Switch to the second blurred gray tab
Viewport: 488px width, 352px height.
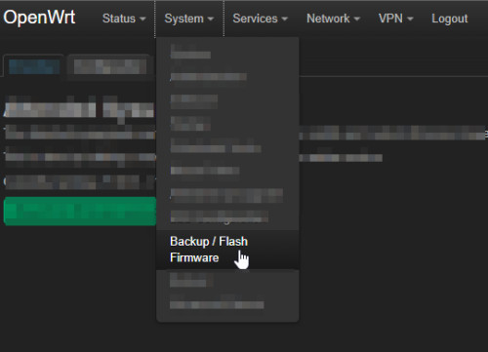click(110, 66)
